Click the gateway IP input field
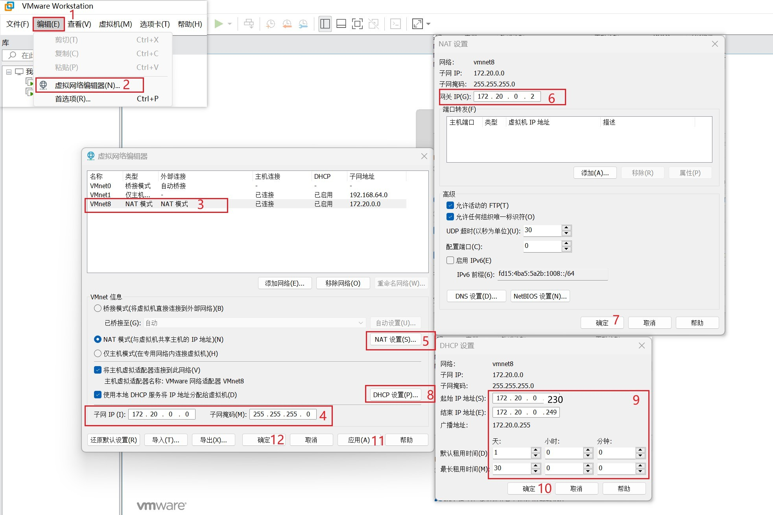This screenshot has width=773, height=515. 507,97
